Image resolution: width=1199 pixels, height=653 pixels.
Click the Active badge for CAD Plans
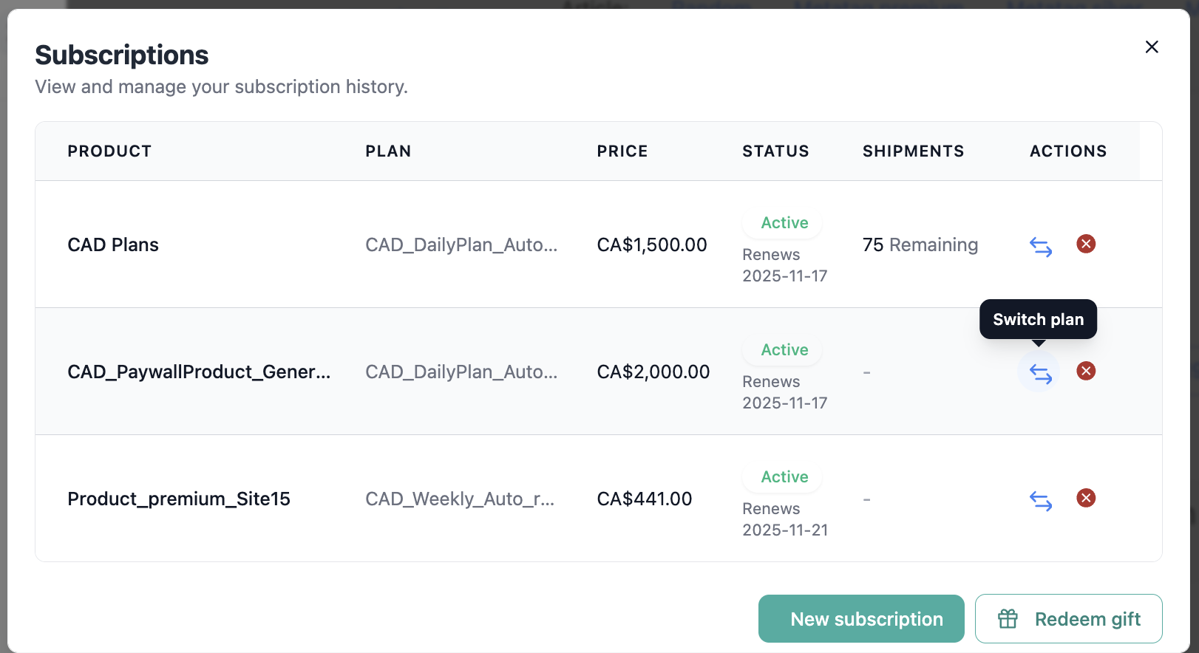(x=784, y=223)
